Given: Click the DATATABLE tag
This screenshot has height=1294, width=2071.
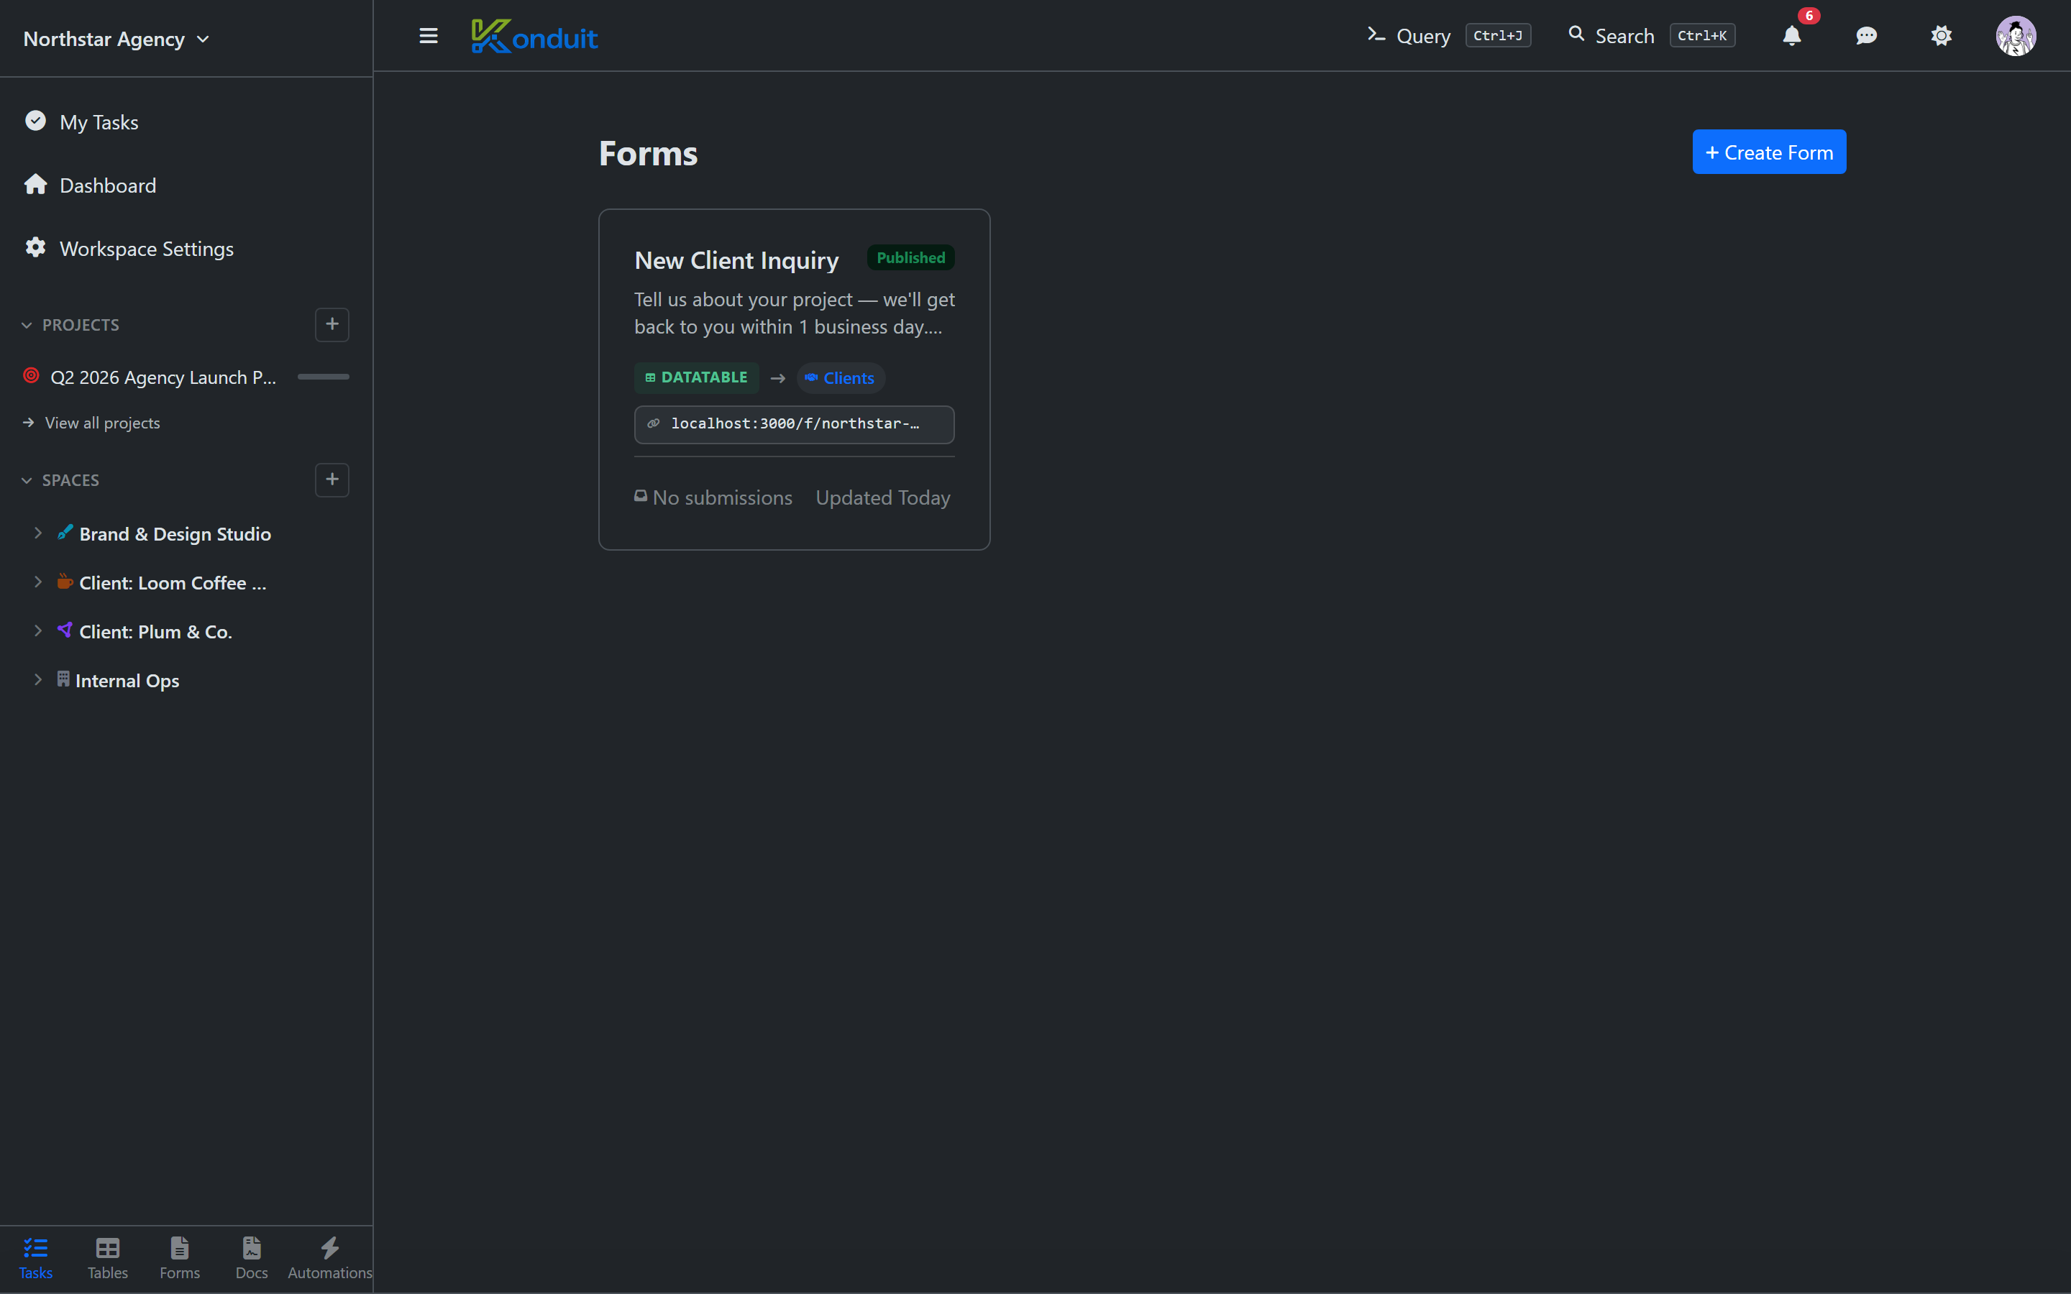Looking at the screenshot, I should pyautogui.click(x=696, y=377).
